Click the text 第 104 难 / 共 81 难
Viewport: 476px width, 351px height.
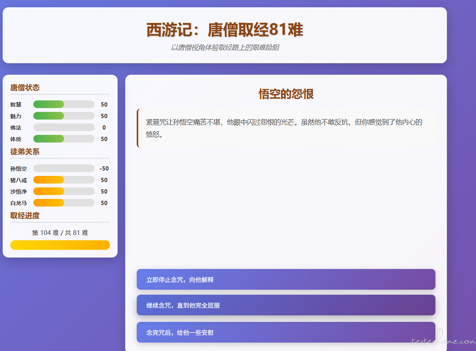point(60,233)
